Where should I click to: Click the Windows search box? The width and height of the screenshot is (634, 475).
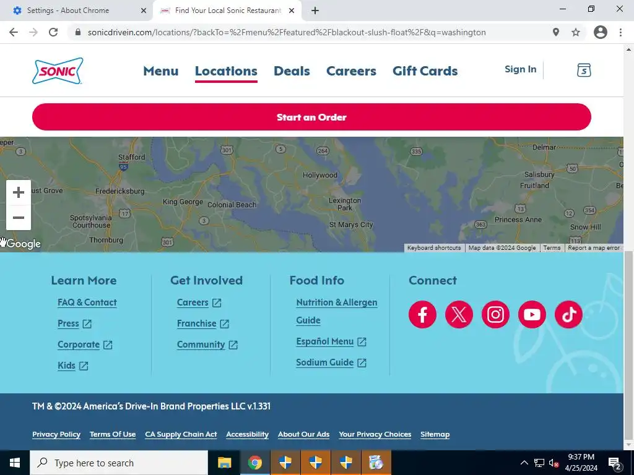tap(119, 463)
